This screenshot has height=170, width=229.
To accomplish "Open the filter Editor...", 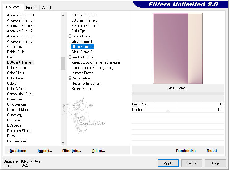I will tap(99, 151).
